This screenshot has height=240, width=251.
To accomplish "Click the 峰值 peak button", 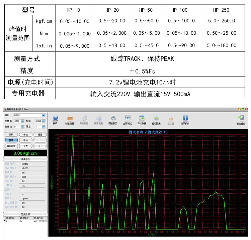I will pos(40,135).
